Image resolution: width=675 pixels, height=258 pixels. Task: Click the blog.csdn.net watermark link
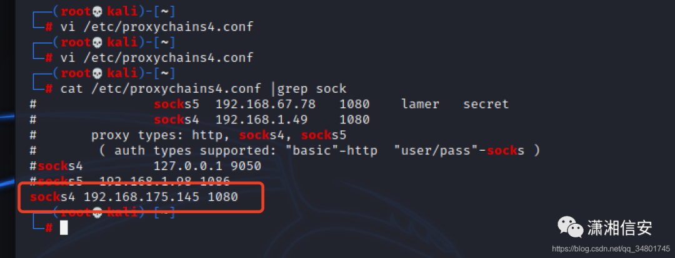click(611, 249)
